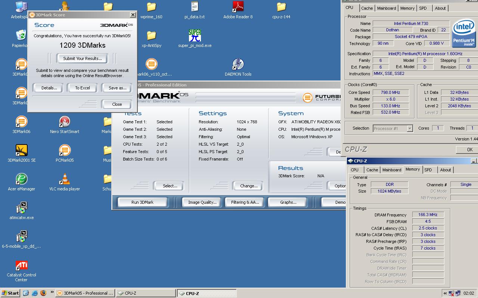The image size is (478, 298).
Task: Launch the 3DMark06 desktop shortcut
Action: (x=21, y=121)
